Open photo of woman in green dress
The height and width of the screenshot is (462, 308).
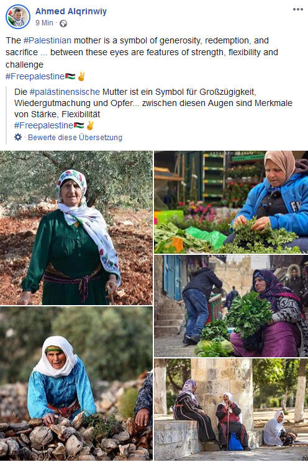coord(76,228)
